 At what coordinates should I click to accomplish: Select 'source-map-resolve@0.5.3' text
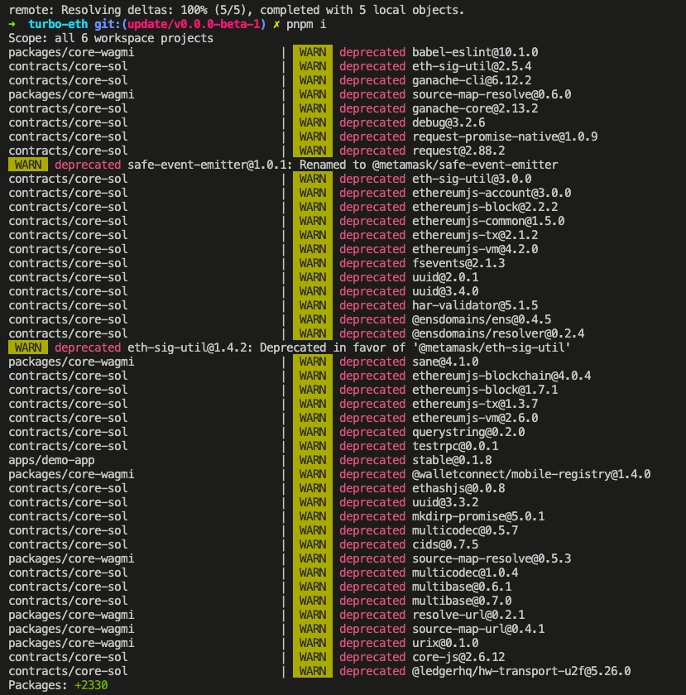[492, 559]
